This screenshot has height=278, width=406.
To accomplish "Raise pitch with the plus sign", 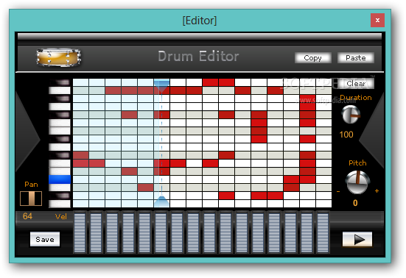I will (x=377, y=191).
